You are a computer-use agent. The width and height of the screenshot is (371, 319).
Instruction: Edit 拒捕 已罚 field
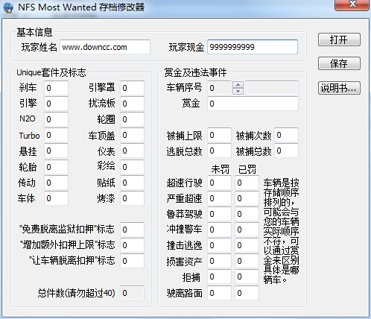(x=247, y=277)
